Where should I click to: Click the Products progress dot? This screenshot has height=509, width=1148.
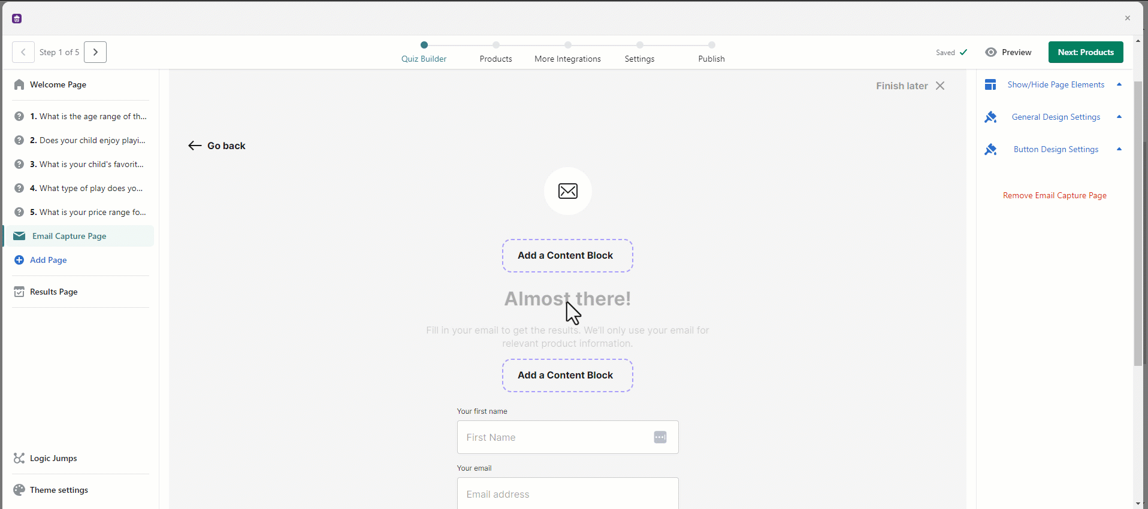pos(496,45)
